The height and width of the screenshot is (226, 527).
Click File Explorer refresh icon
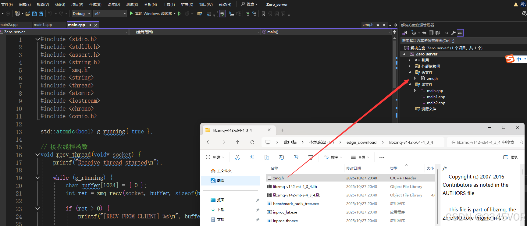point(252,142)
